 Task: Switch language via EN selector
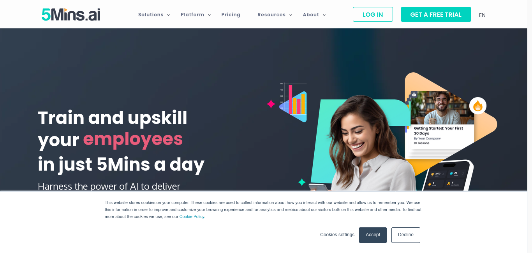(482, 15)
